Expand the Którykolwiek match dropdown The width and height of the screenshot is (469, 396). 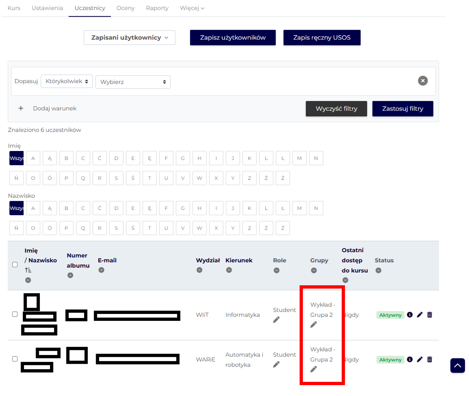tap(67, 81)
